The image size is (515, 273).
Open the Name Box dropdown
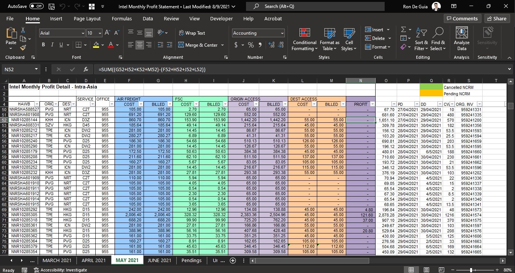click(36, 69)
